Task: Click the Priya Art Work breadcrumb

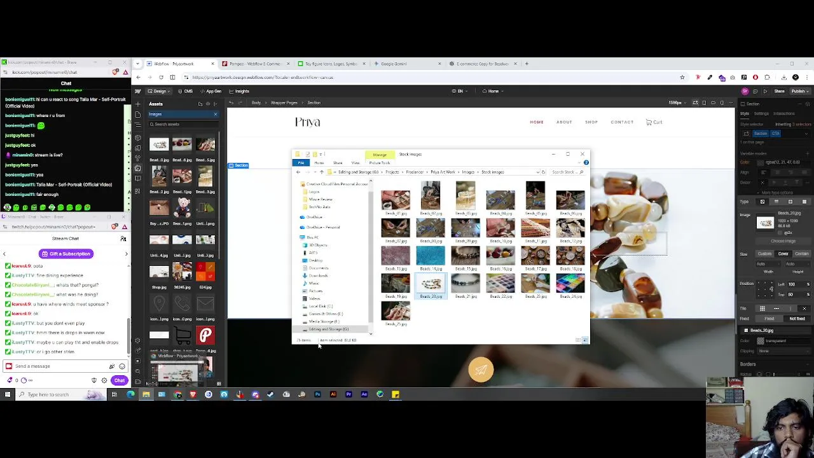Action: [x=443, y=172]
